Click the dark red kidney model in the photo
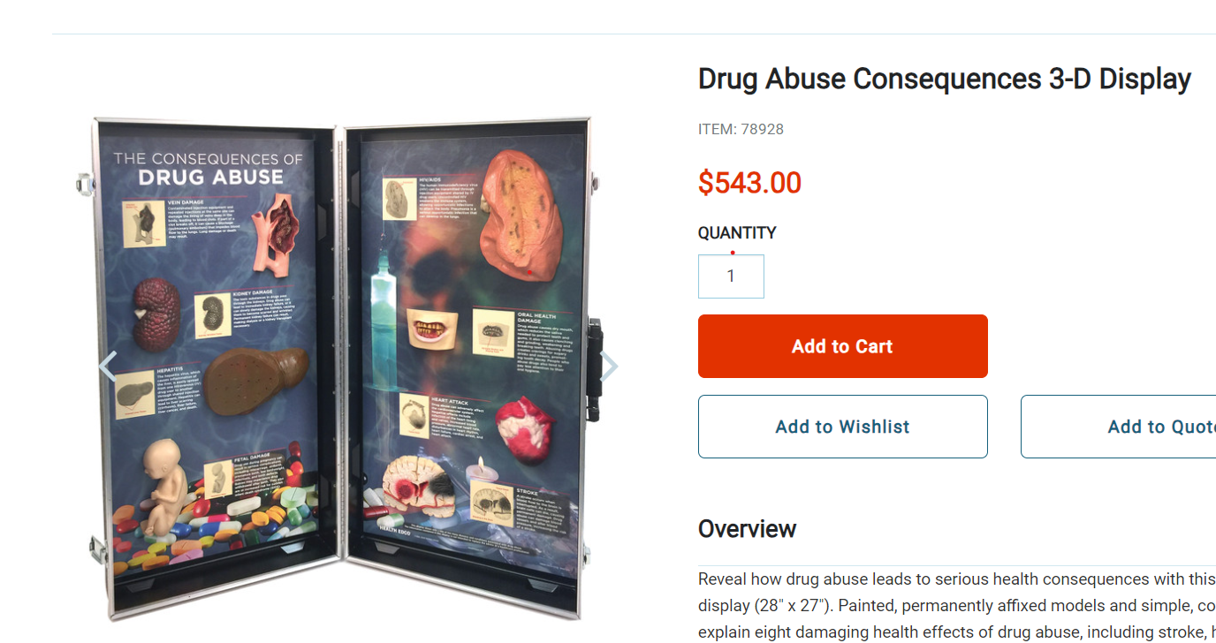The width and height of the screenshot is (1216, 643). 156,311
